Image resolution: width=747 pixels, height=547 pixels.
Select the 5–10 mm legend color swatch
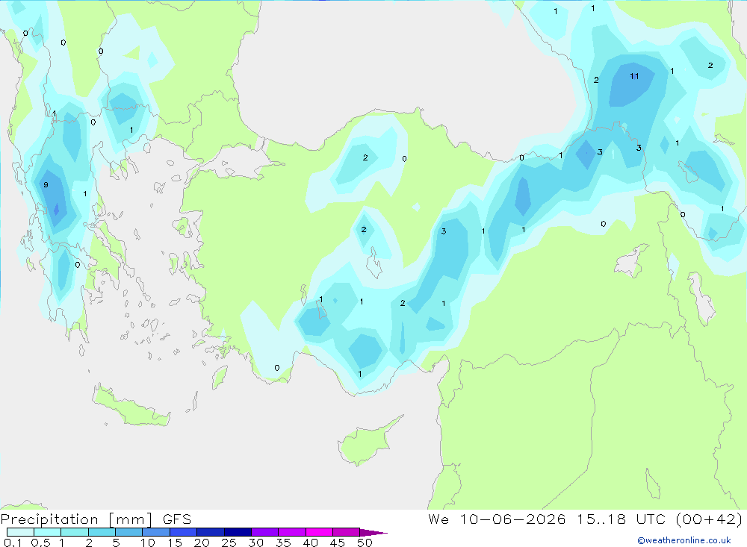click(x=128, y=532)
